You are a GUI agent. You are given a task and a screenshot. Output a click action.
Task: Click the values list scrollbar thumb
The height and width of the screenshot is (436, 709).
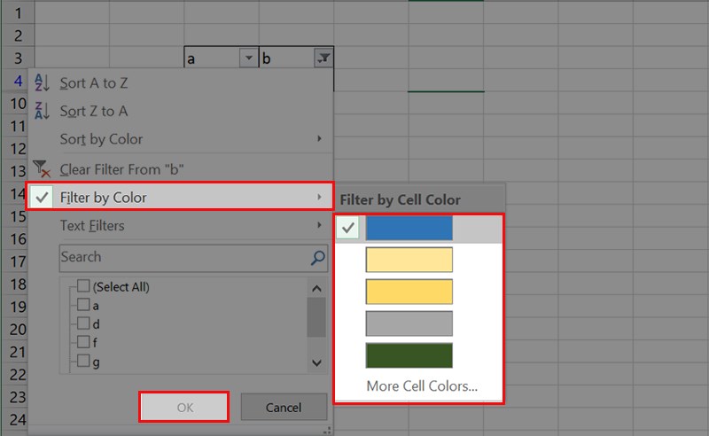[316, 317]
